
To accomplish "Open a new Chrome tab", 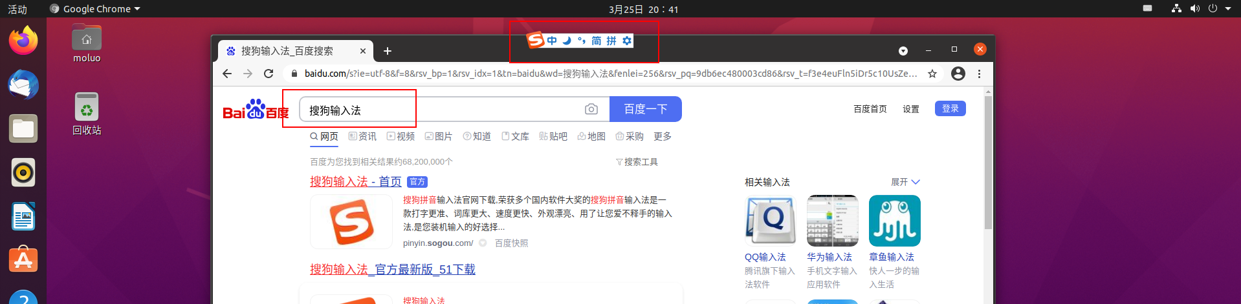I will 388,51.
